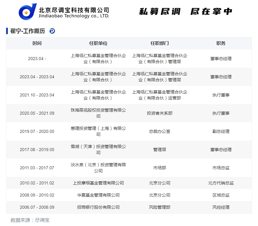The image size is (258, 226).
Task: Click 雪湖（天津）投资管理有限公司 employer cell
Action: tap(98, 150)
